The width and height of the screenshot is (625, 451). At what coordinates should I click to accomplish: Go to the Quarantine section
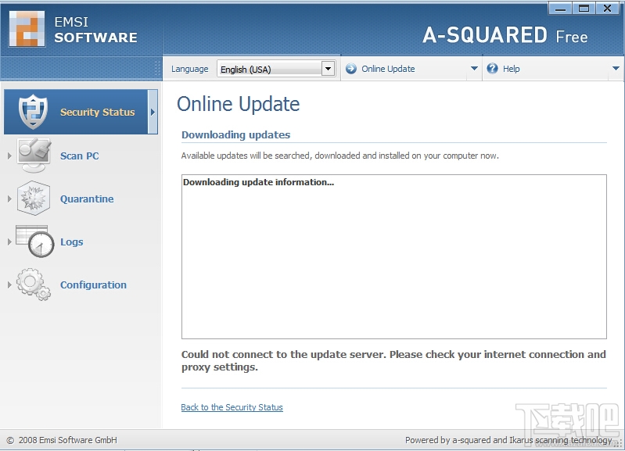tap(87, 199)
